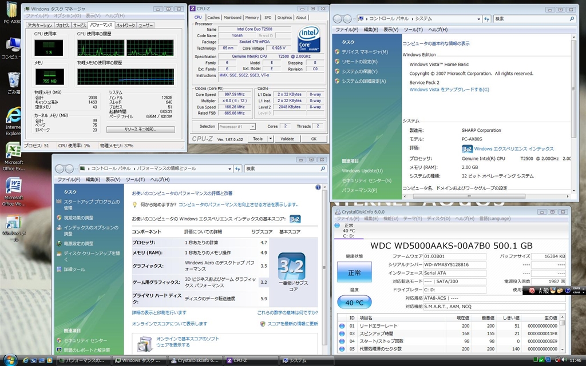The height and width of the screenshot is (366, 586).
Task: Click Windows Vista をアップグレードする link
Action: click(449, 90)
